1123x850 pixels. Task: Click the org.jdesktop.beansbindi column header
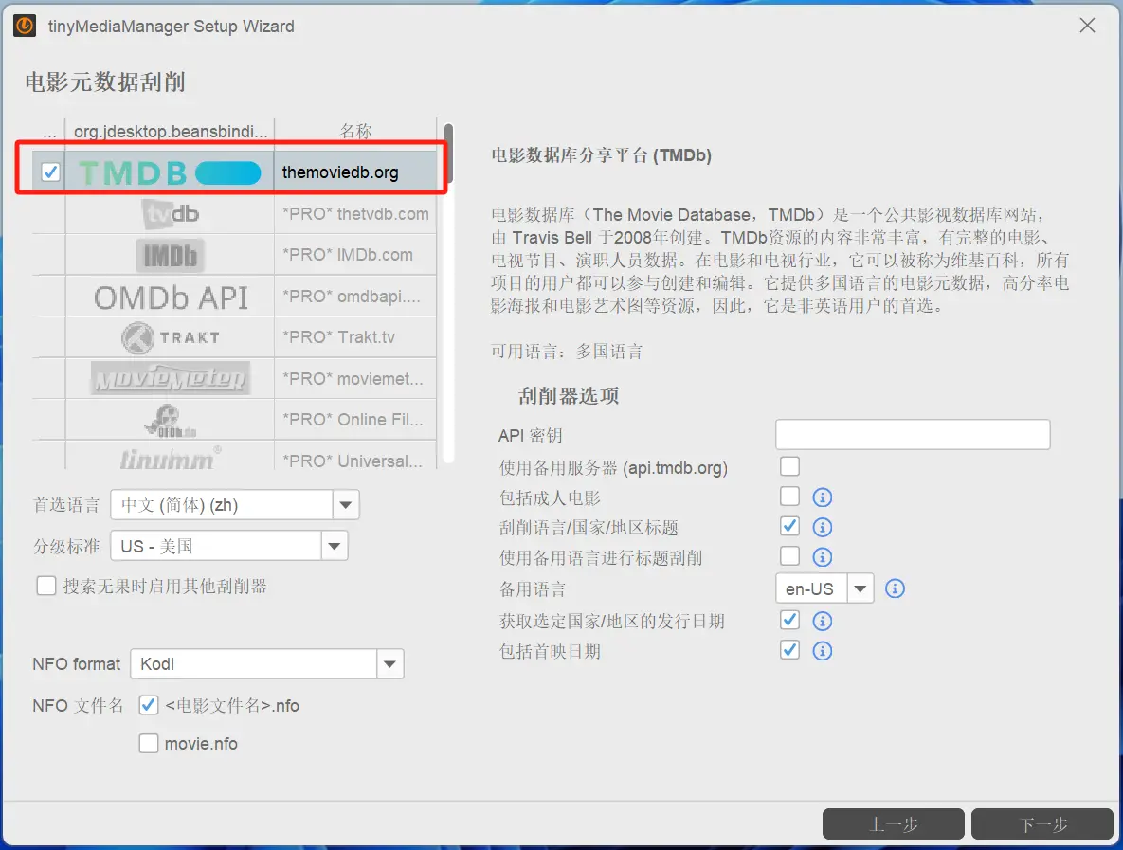pos(171,131)
